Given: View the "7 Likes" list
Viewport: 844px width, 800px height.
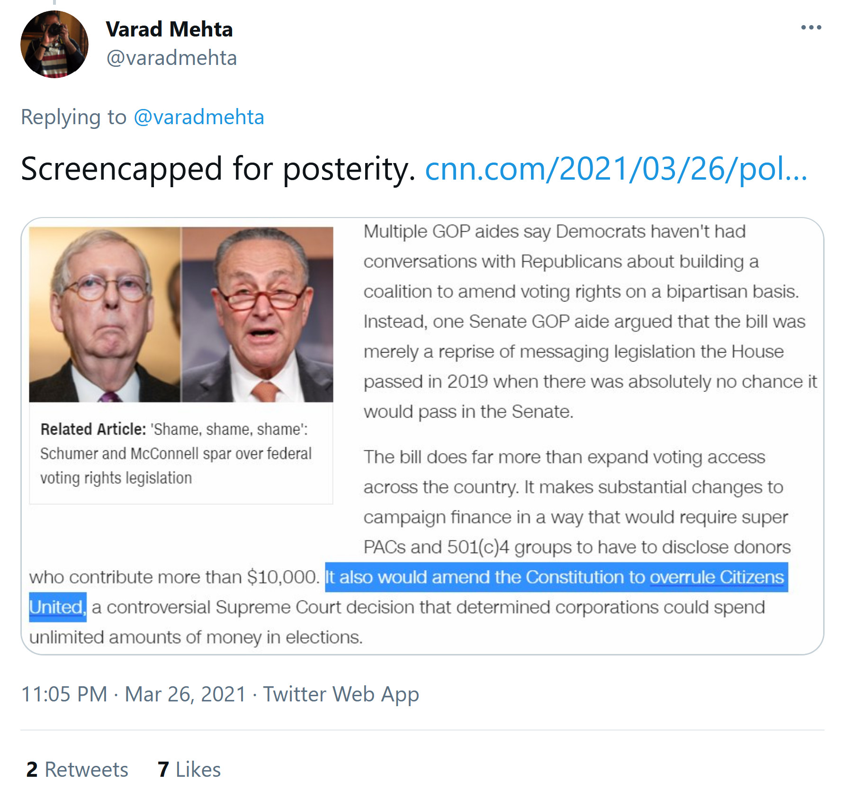Looking at the screenshot, I should click(189, 770).
